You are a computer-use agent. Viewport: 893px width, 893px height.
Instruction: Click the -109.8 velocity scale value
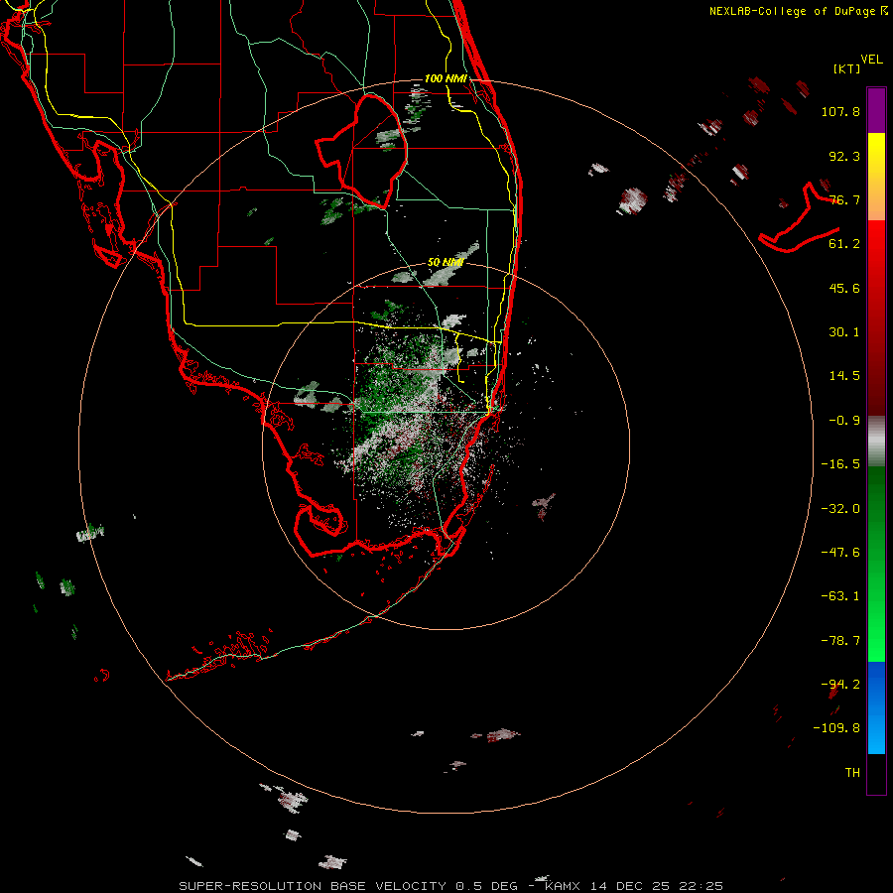[x=836, y=728]
